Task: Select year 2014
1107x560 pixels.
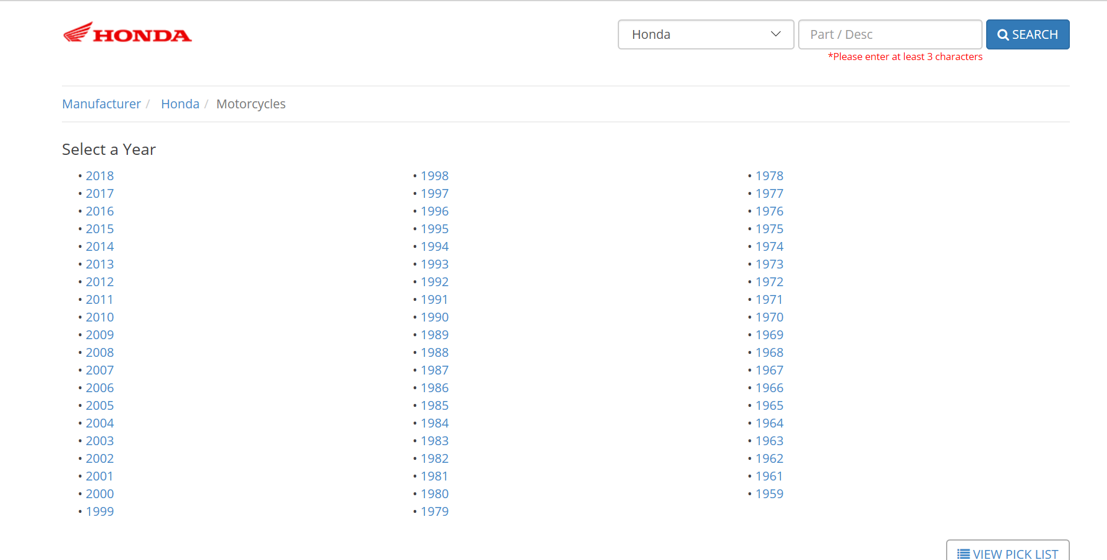Action: (x=100, y=247)
